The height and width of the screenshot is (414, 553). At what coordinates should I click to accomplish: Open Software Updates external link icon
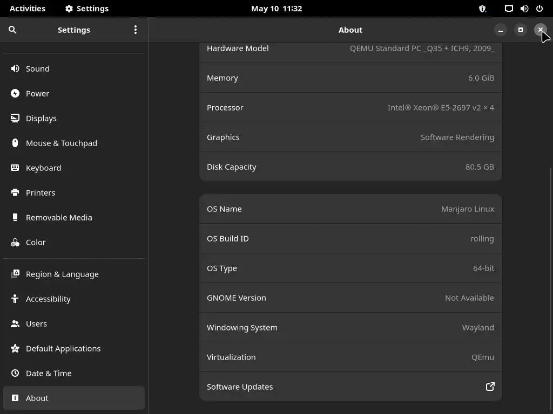(x=490, y=387)
